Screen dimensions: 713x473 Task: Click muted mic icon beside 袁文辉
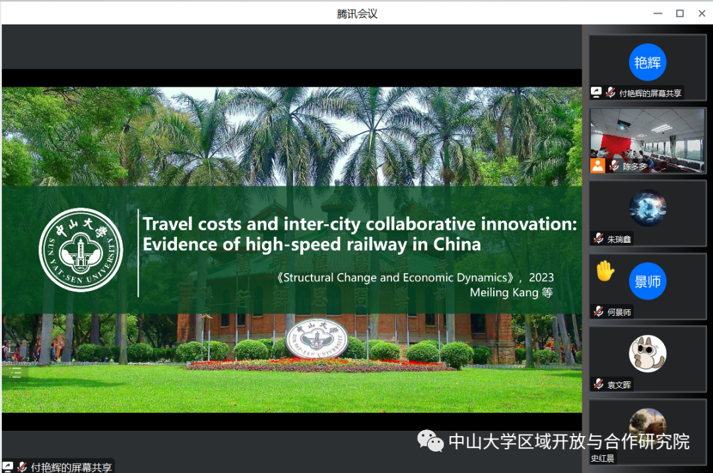tap(598, 385)
